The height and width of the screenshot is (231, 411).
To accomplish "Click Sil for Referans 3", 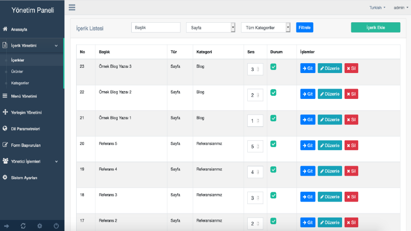I will point(351,197).
